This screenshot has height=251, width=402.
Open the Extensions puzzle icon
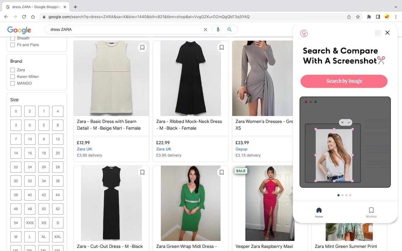click(369, 17)
